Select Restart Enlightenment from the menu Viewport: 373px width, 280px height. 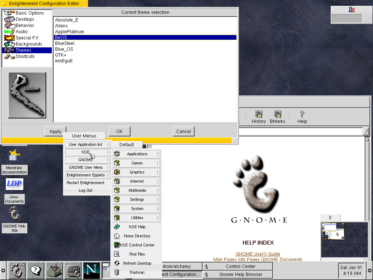tap(86, 183)
